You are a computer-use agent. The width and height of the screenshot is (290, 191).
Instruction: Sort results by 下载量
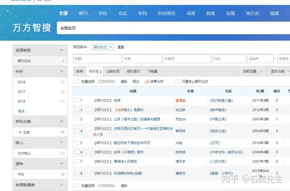pyautogui.click(x=152, y=71)
